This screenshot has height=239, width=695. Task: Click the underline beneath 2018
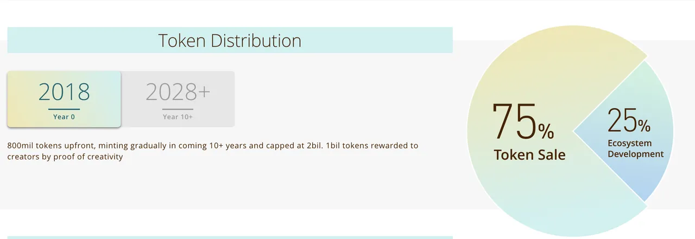(x=64, y=109)
